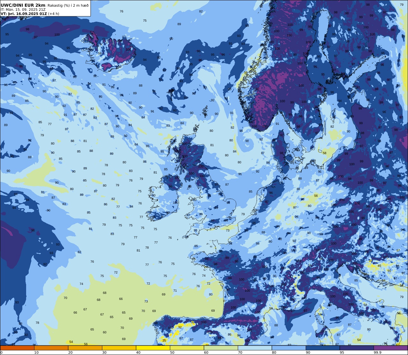Select the 'Rakastig (%) í 2 m hæð' label
Image resolution: width=408 pixels, height=355 pixels.
[x=68, y=5]
